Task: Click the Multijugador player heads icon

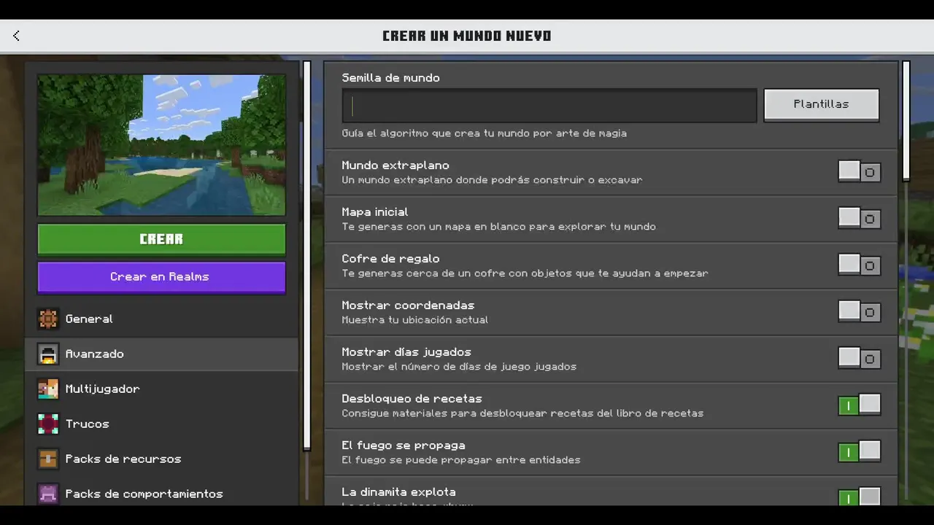Action: (x=48, y=389)
